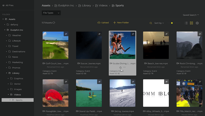Tick selection checkbox on Scuba Diving thumbnail

(112, 34)
